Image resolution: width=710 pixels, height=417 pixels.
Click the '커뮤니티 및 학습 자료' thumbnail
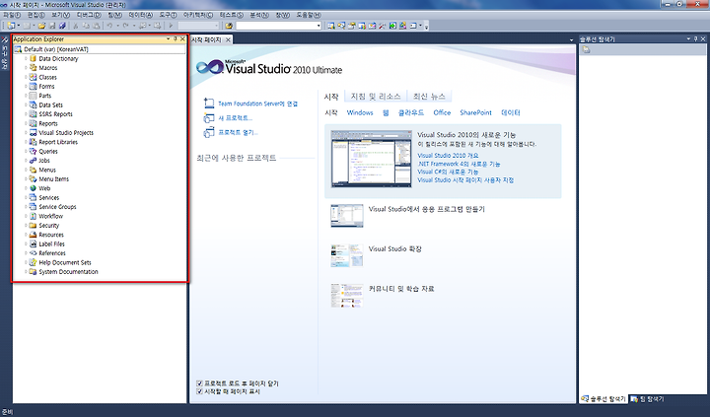(x=347, y=295)
